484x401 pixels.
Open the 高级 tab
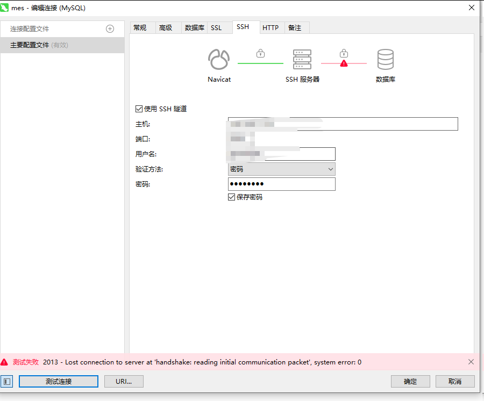click(166, 28)
